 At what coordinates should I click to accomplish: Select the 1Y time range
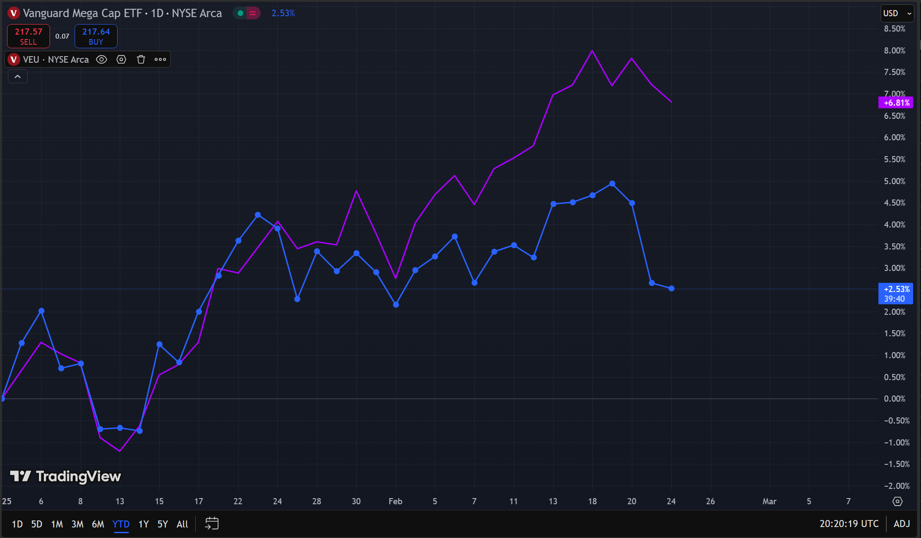point(143,524)
